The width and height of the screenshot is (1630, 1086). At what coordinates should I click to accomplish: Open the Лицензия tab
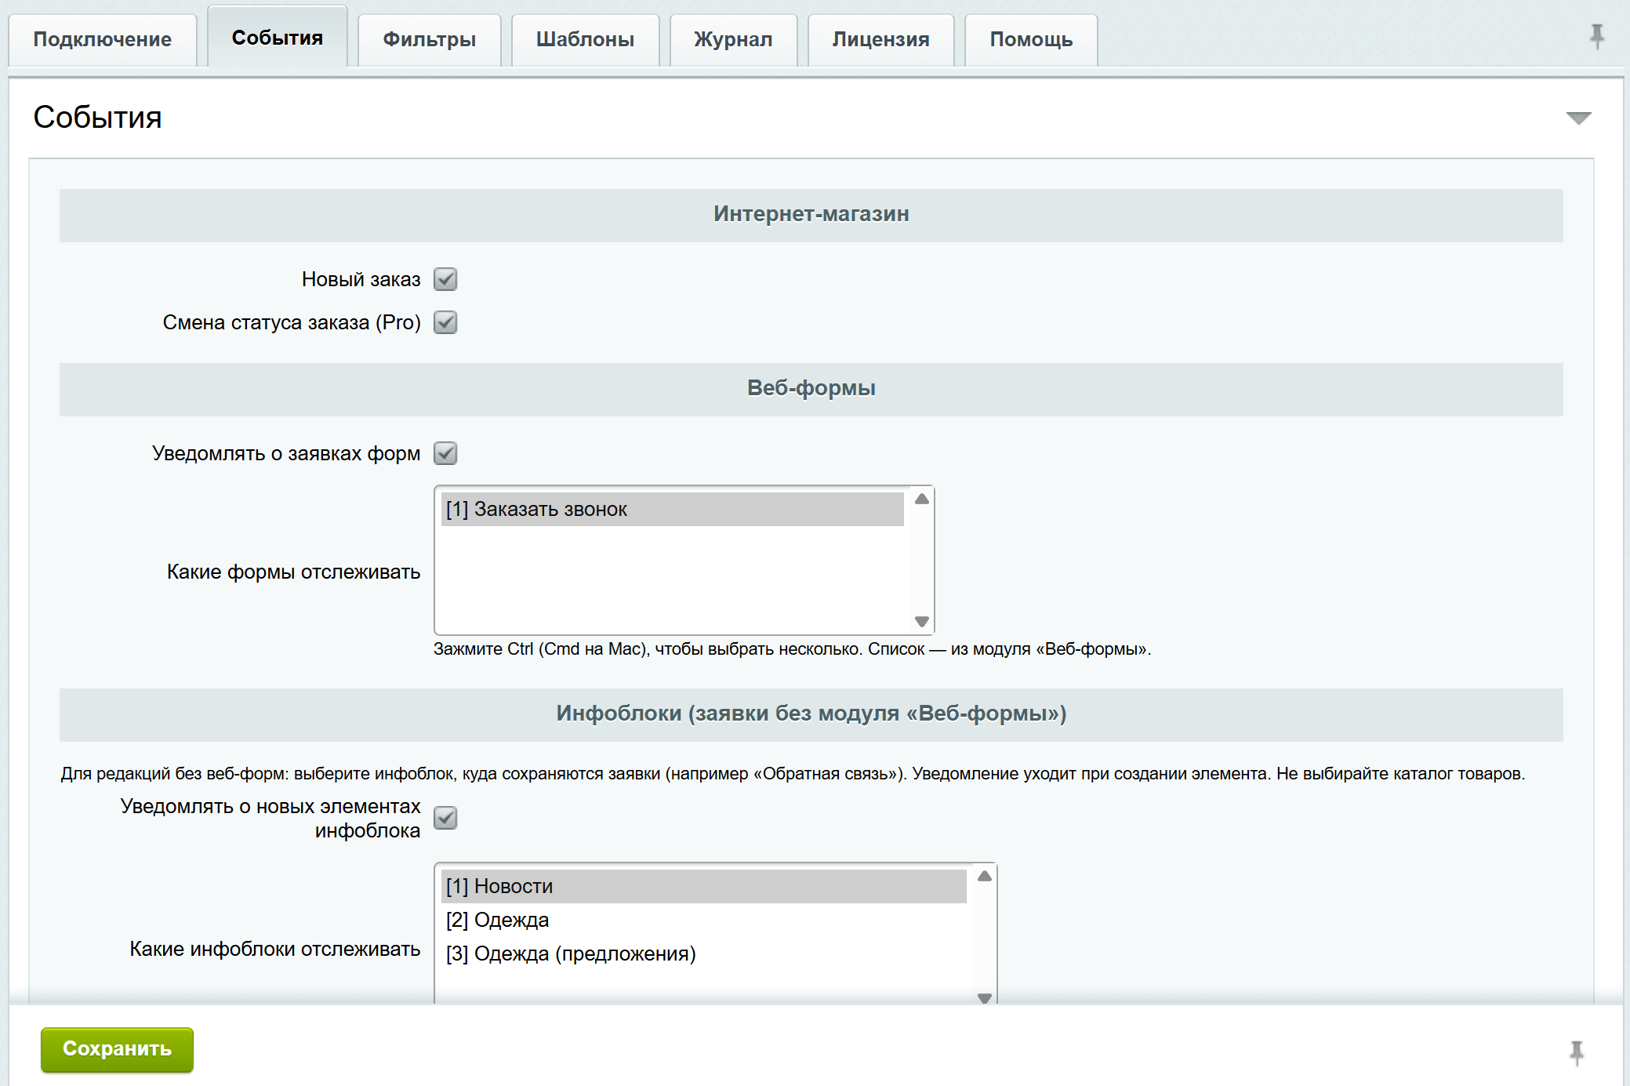pos(881,39)
